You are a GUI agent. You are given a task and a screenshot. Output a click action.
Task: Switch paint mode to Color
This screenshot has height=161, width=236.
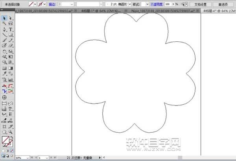[3, 151]
